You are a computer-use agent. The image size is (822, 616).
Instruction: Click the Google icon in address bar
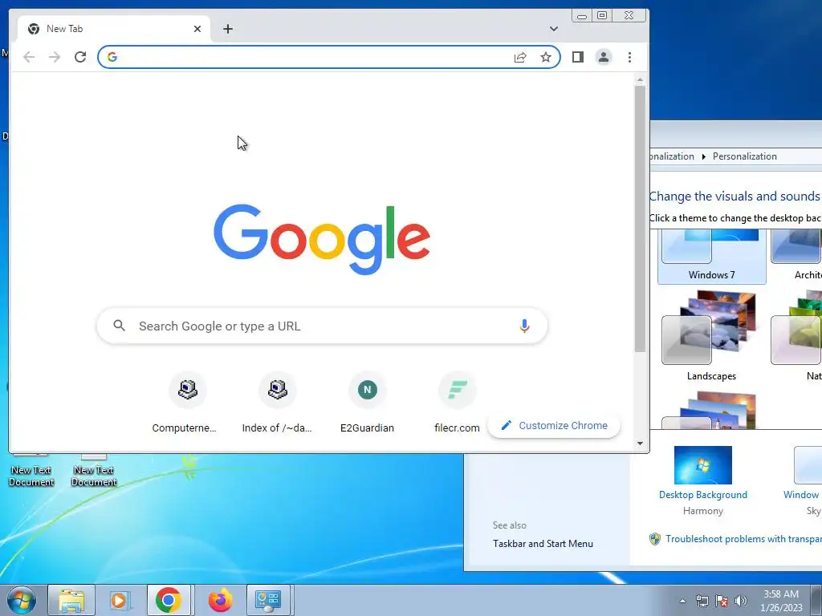click(x=112, y=57)
